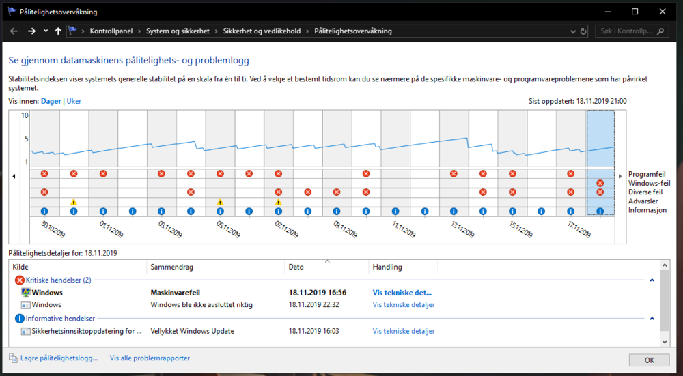683x376 pixels.
Task: Click Diverse feil icon for 08.11.2019
Action: click(x=307, y=192)
